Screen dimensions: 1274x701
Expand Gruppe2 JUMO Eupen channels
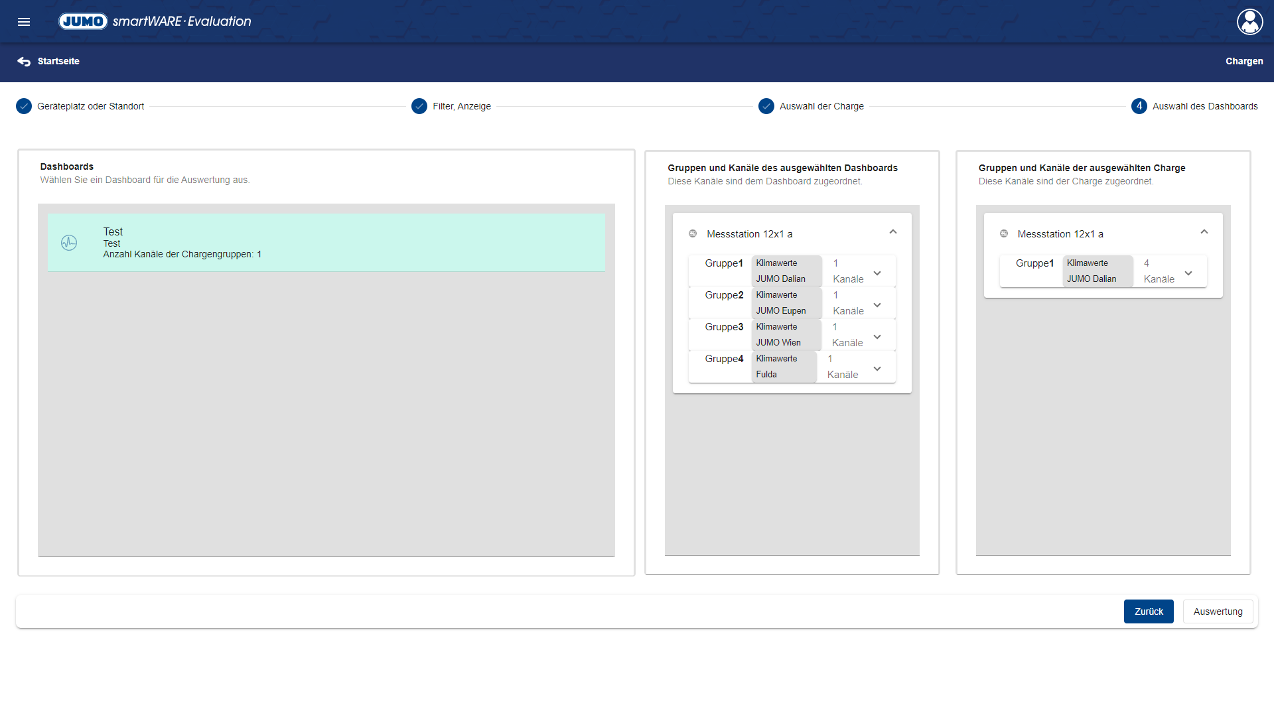pyautogui.click(x=877, y=305)
